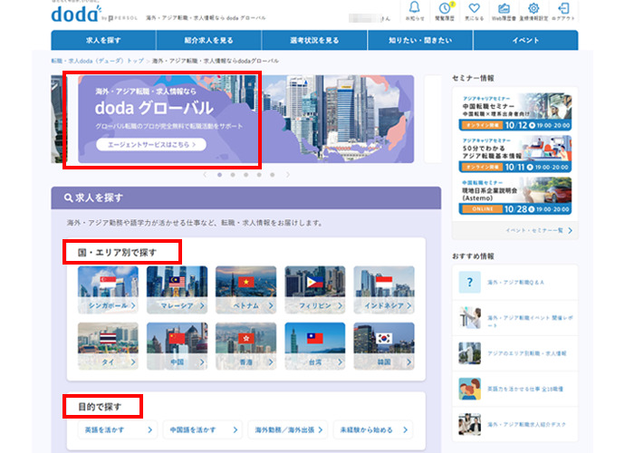Select the インドネシア country card
This screenshot has height=453, width=625.
(x=384, y=290)
